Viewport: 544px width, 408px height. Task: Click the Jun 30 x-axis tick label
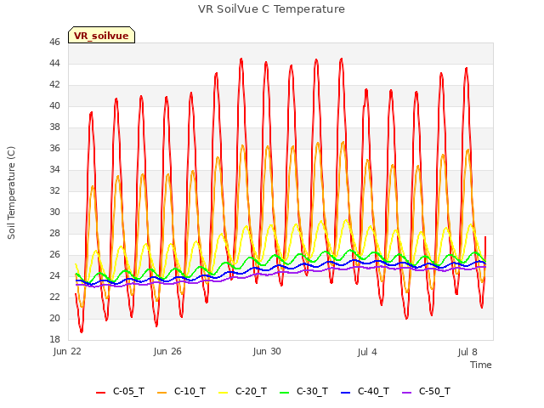(x=267, y=351)
